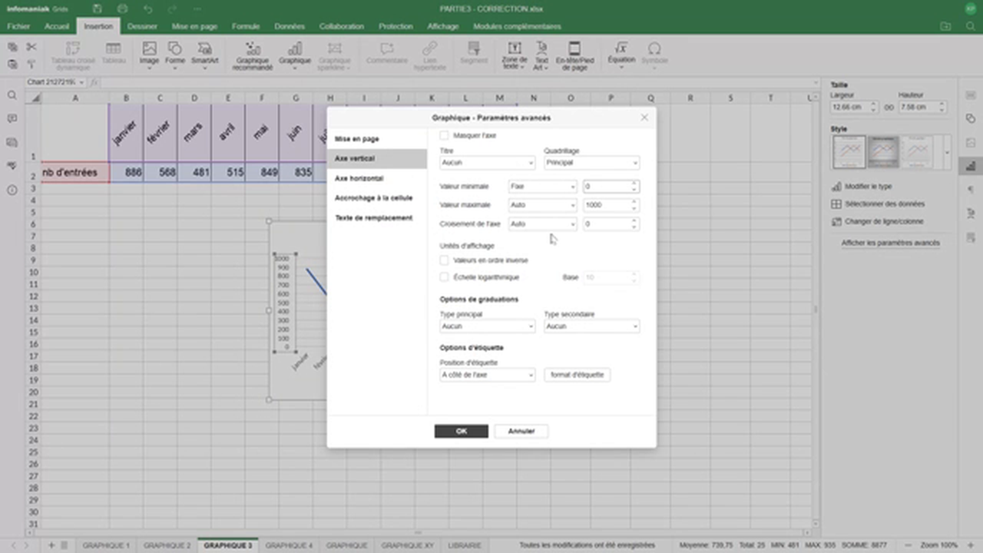Click the Save icon in title bar

[x=98, y=8]
